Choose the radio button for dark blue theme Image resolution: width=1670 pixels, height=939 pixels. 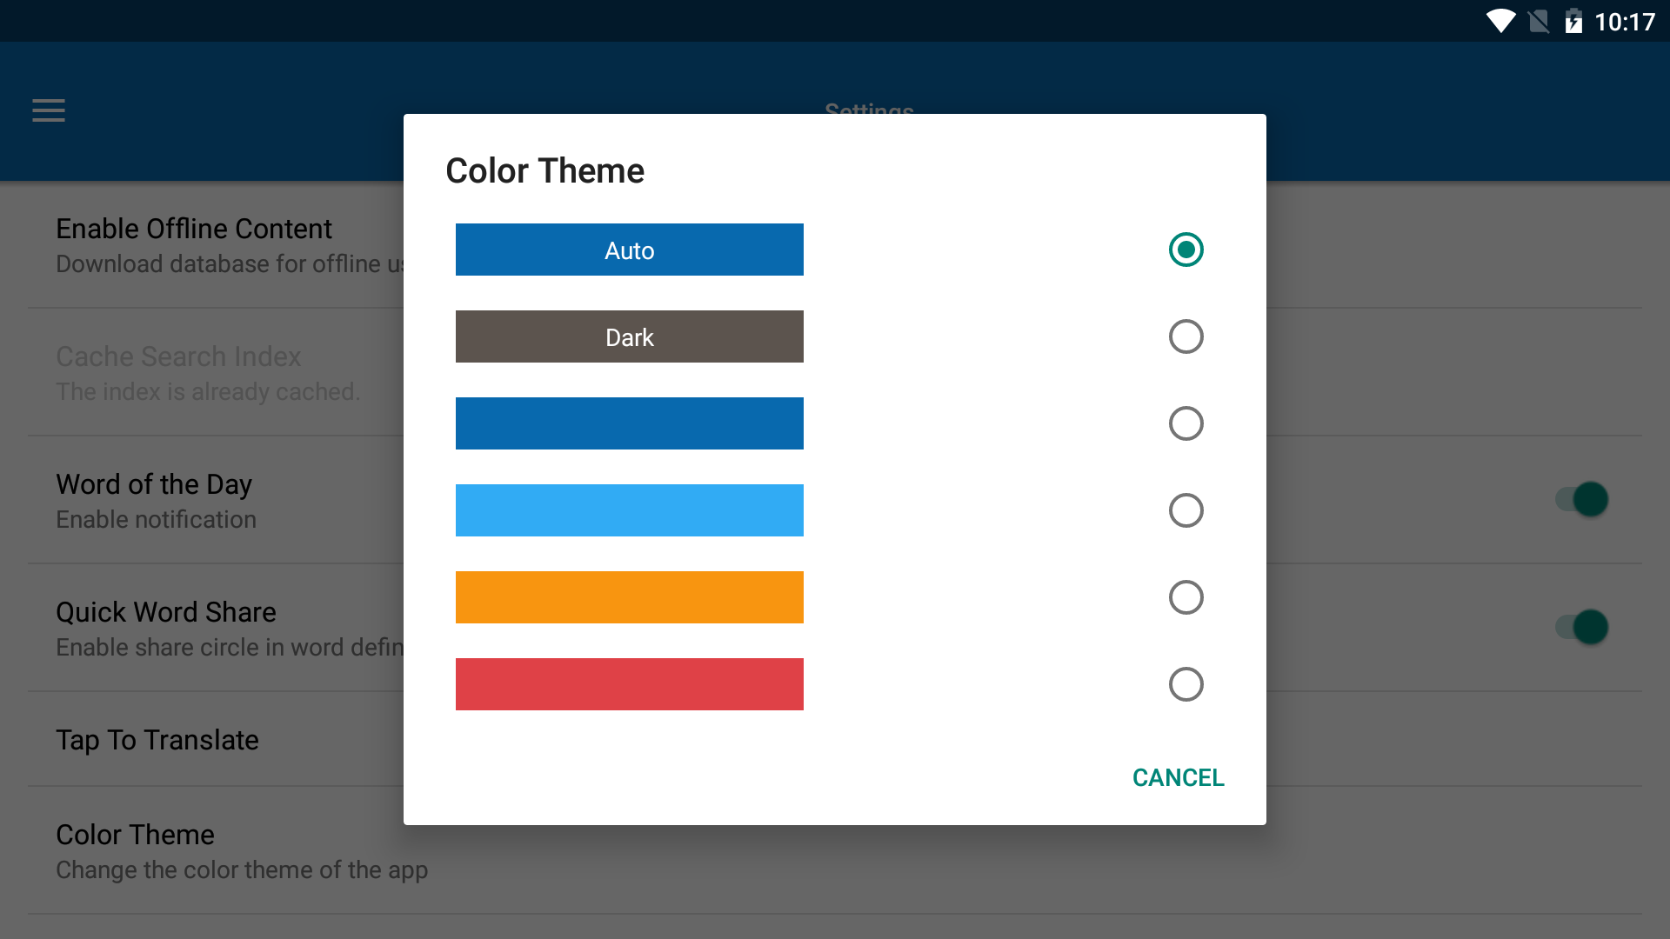[x=1186, y=423]
